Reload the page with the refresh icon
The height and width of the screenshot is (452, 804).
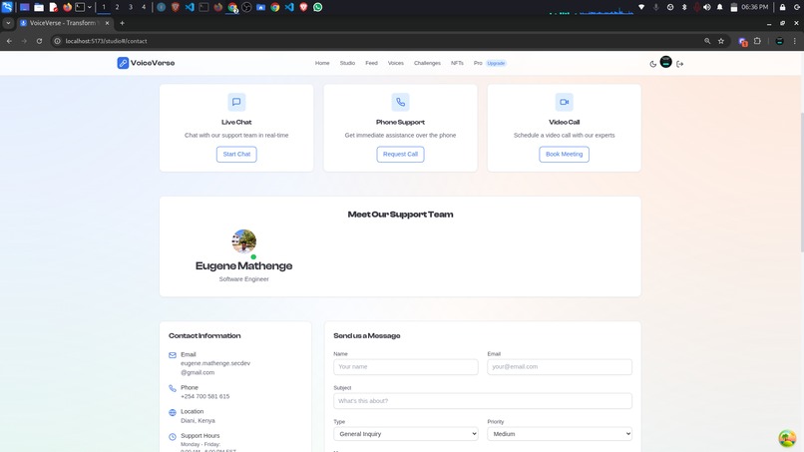pyautogui.click(x=39, y=41)
